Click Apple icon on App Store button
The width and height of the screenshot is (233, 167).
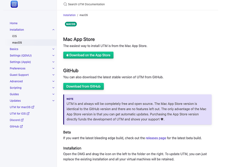(67, 55)
